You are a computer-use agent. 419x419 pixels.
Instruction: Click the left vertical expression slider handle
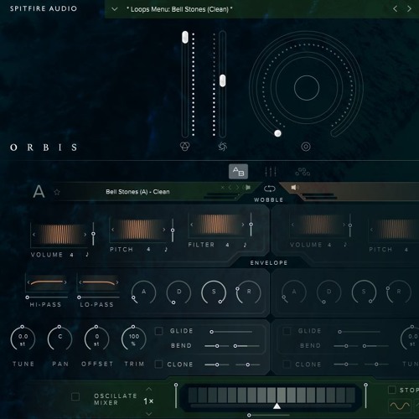(185, 37)
